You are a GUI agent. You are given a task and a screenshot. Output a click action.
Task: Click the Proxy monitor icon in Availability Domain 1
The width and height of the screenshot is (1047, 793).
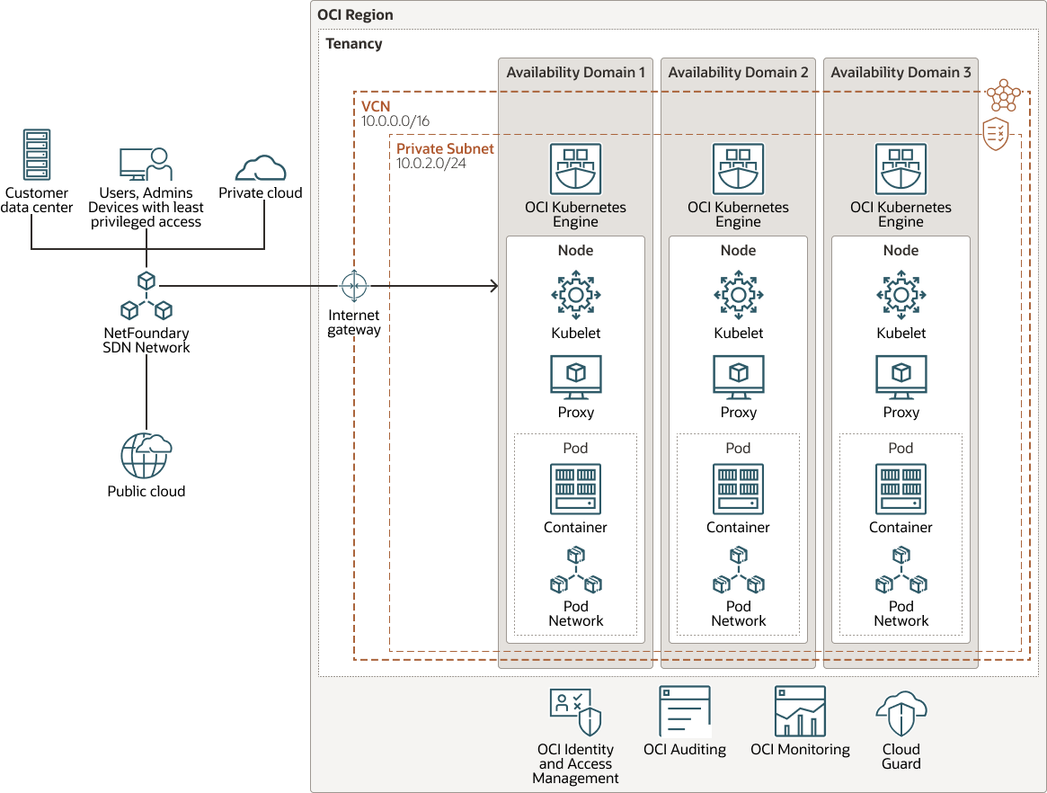(575, 378)
